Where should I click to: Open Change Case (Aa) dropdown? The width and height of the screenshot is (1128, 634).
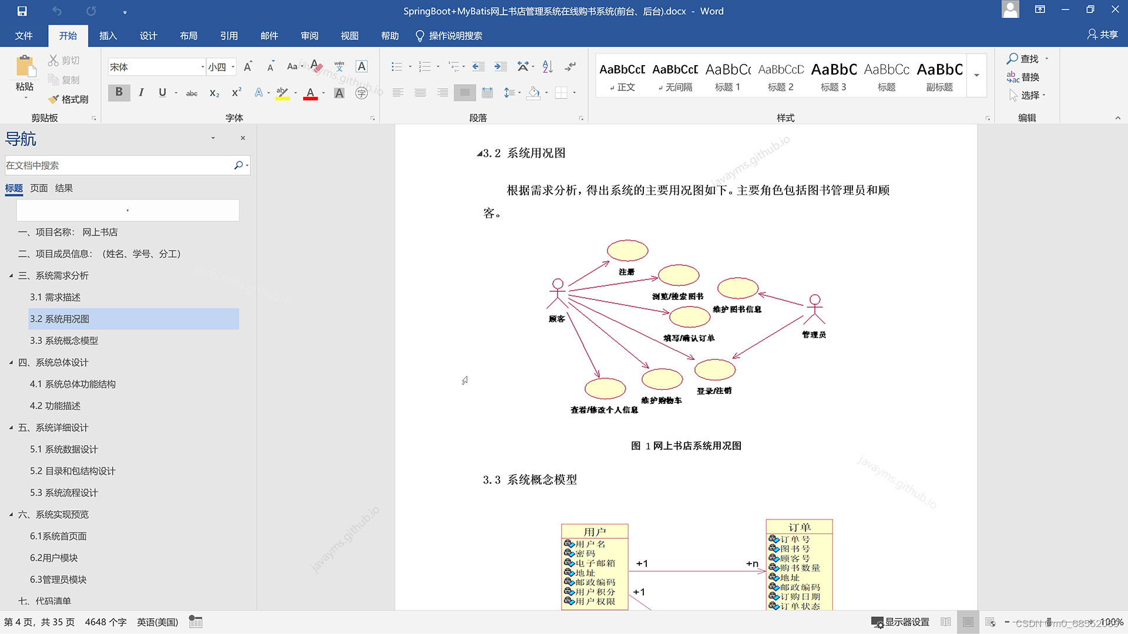[x=295, y=66]
